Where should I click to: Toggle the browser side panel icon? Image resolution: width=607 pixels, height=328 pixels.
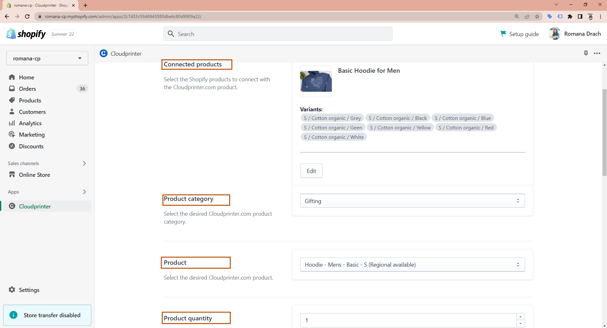[580, 16]
